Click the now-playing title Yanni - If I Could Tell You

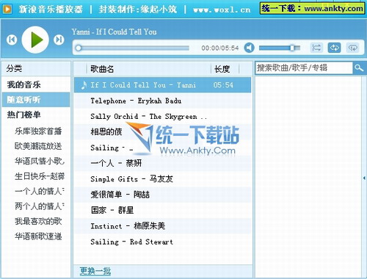coord(114,32)
